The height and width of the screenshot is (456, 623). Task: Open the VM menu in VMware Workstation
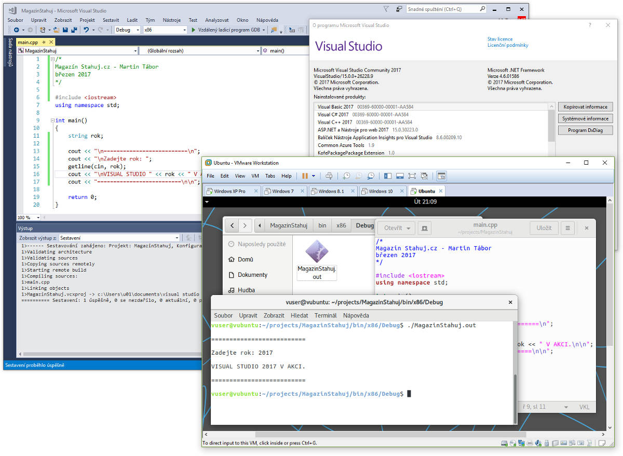[255, 176]
